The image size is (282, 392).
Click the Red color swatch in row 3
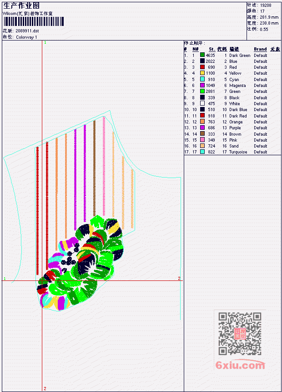(x=202, y=67)
